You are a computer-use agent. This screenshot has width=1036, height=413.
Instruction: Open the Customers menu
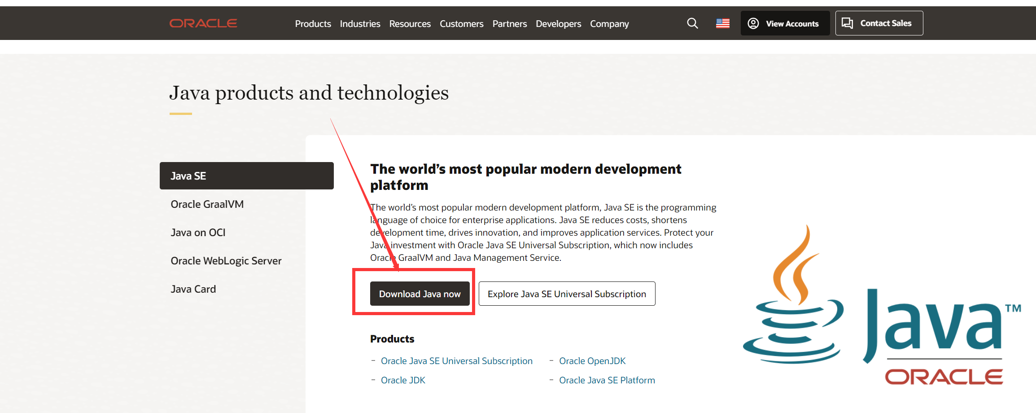click(461, 24)
